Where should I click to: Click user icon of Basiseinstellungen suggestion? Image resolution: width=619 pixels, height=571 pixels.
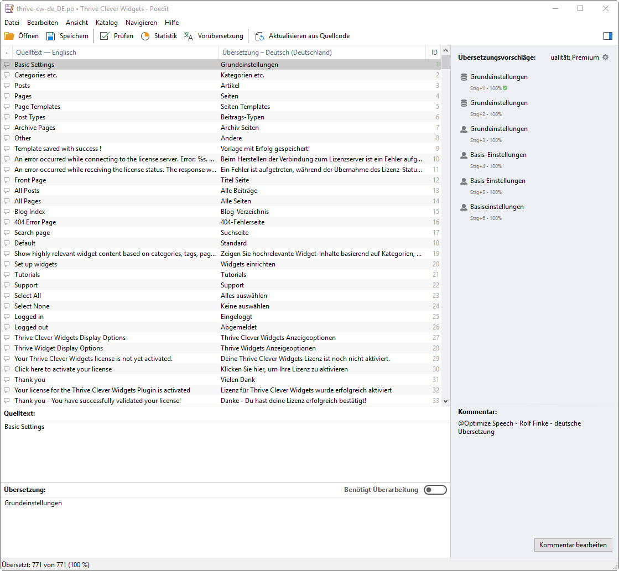click(464, 207)
